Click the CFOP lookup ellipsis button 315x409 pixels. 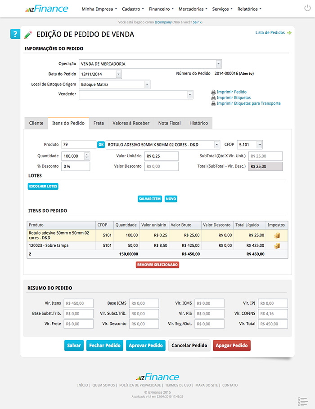pyautogui.click(x=259, y=145)
